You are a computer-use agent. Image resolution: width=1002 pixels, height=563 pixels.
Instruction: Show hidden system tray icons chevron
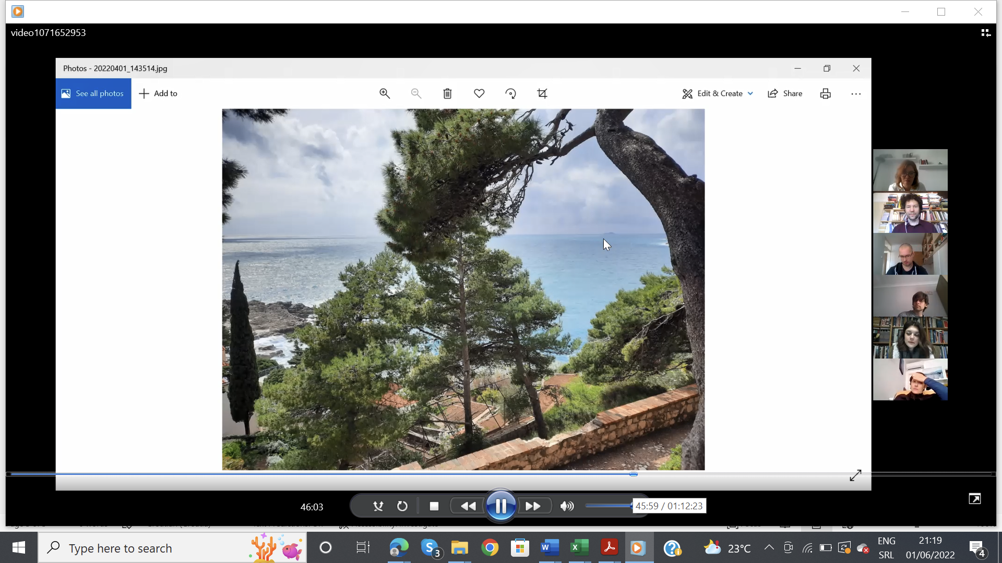pos(769,547)
